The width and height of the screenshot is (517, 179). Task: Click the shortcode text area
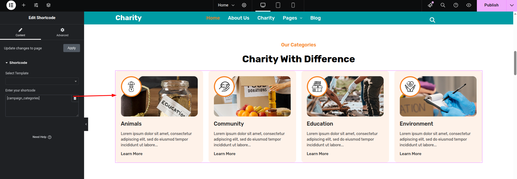coord(39,106)
